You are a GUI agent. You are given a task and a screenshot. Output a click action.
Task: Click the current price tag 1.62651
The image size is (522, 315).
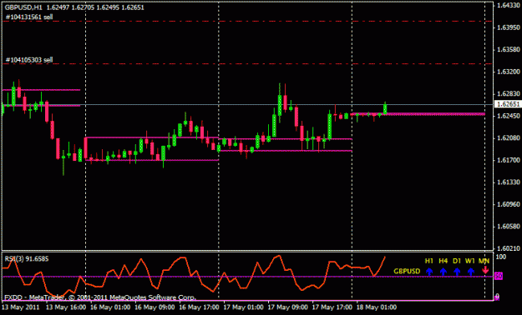point(508,104)
